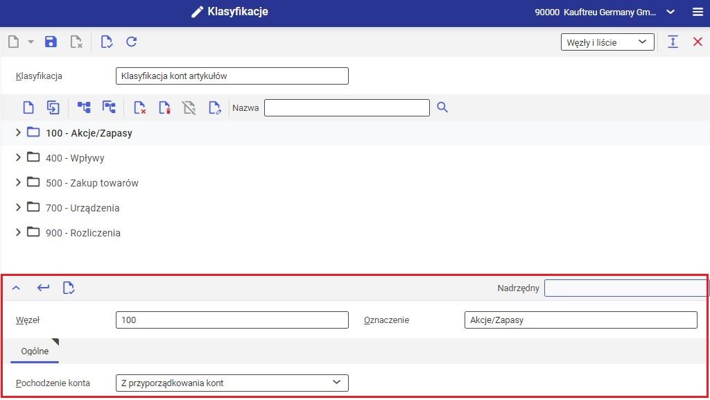Switch to the Ogólne tab
710x400 pixels.
tap(35, 351)
